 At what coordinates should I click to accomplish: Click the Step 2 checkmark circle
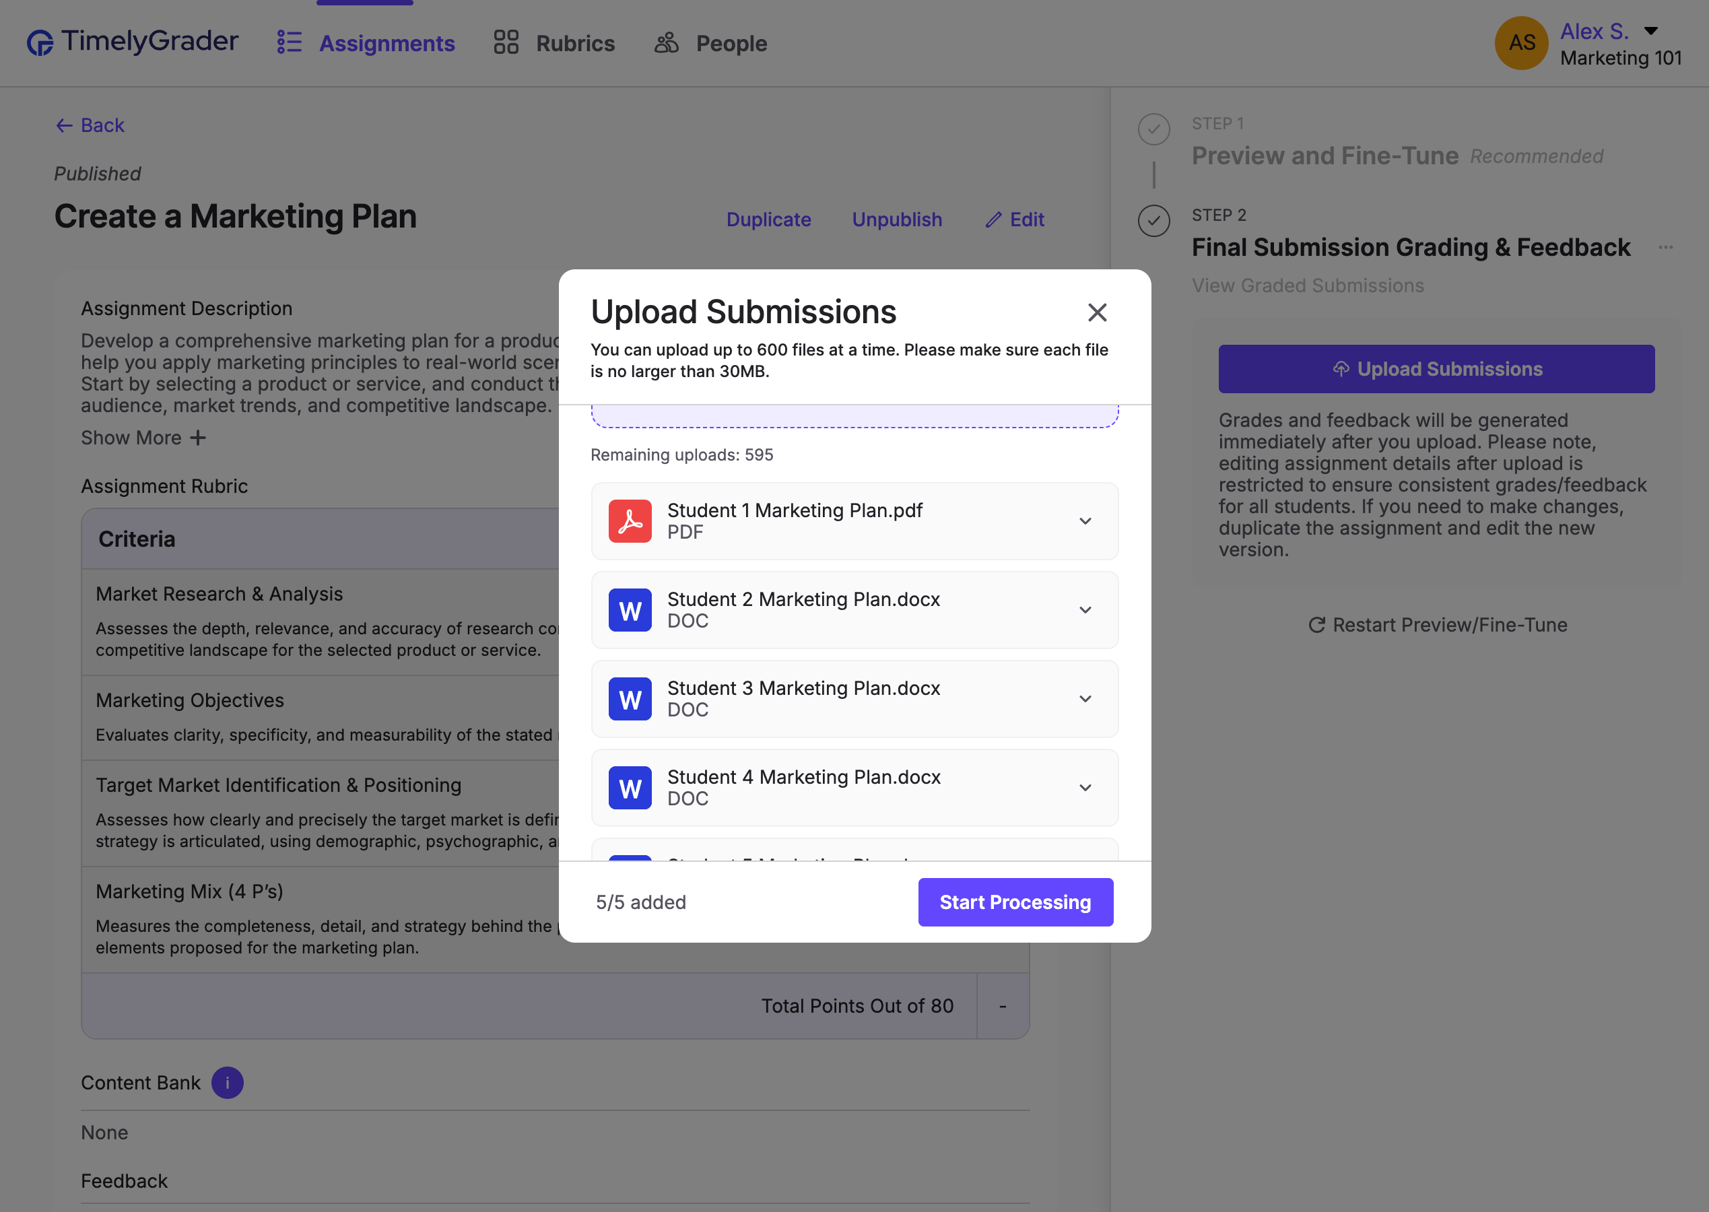point(1153,221)
